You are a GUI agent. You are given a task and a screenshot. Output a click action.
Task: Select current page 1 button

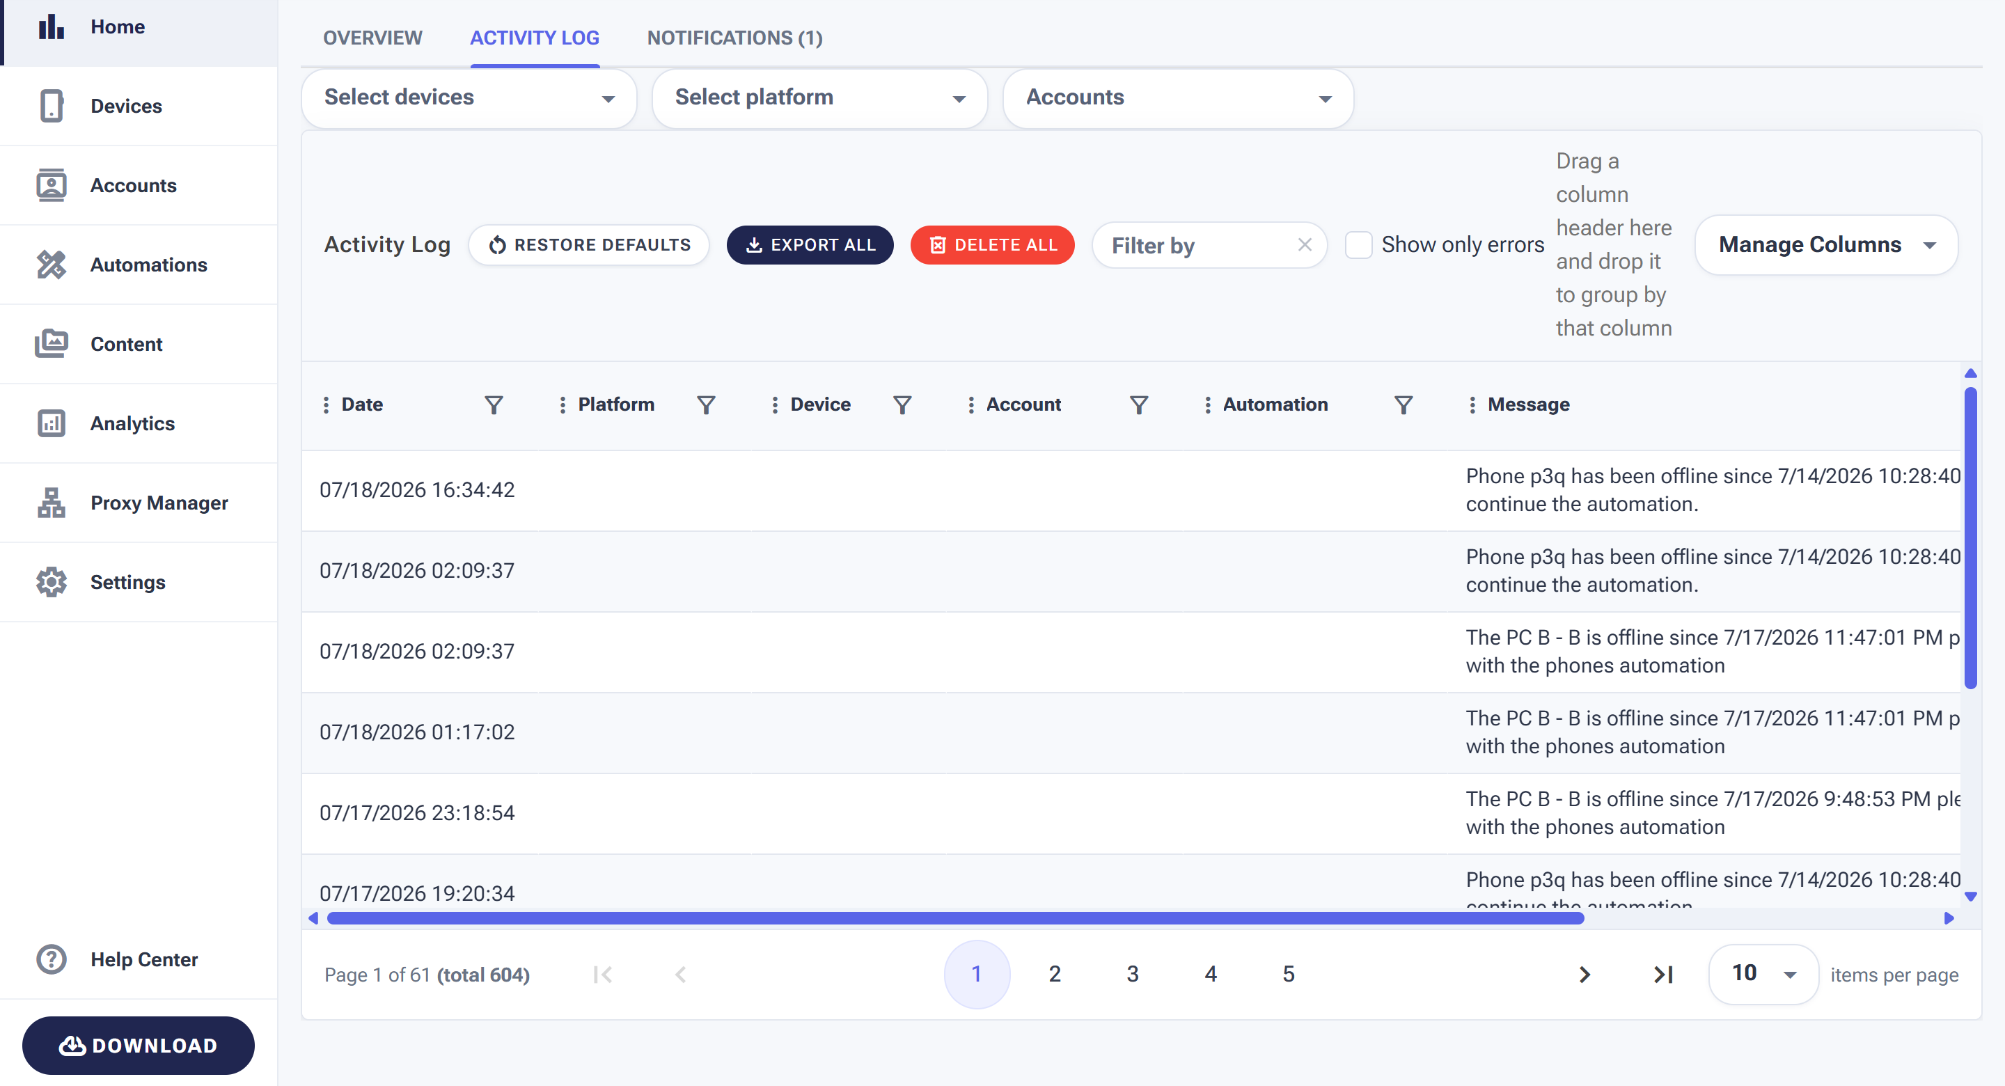[x=977, y=974]
